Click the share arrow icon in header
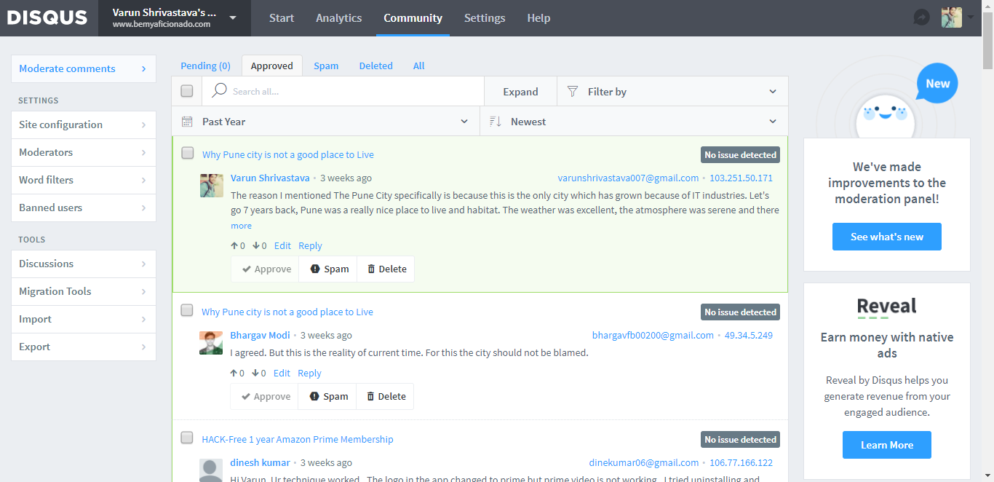The image size is (994, 482). [x=921, y=17]
